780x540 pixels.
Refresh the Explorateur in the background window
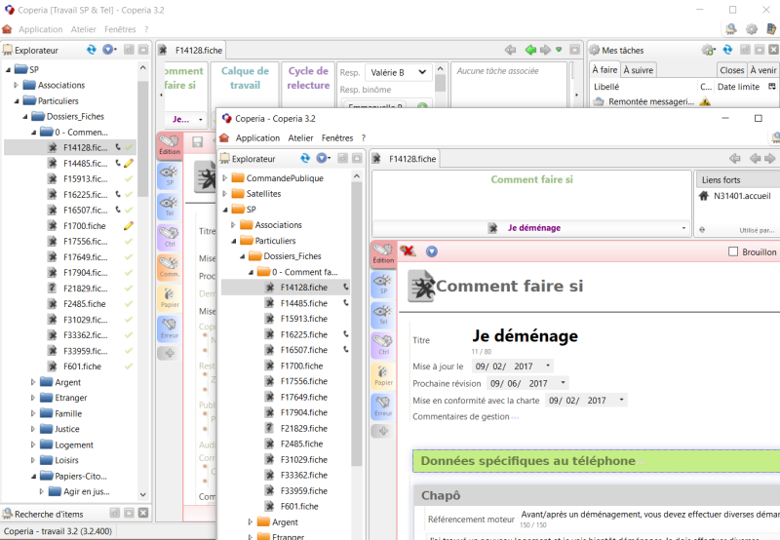click(92, 50)
